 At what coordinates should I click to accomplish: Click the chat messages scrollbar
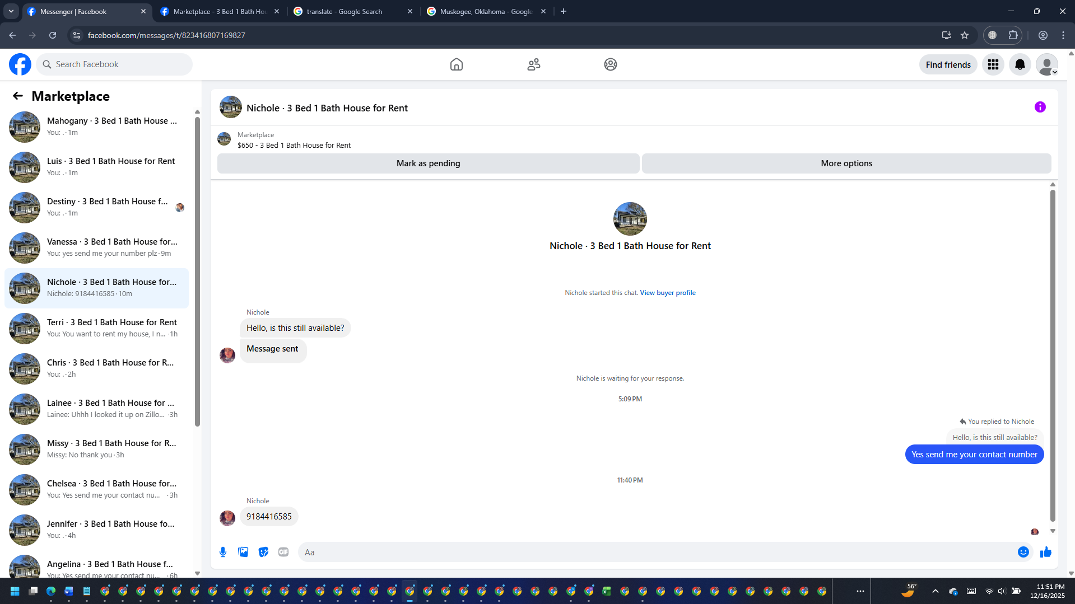click(1053, 355)
